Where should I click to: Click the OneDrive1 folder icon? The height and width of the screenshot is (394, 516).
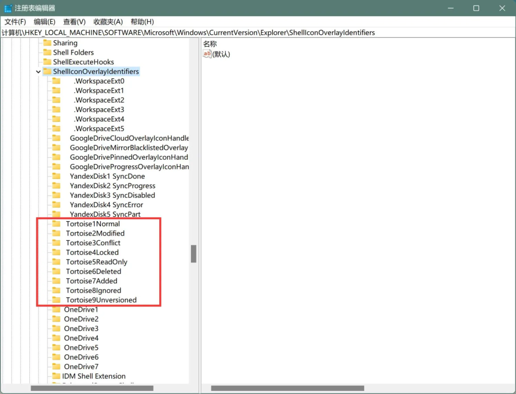pos(56,310)
